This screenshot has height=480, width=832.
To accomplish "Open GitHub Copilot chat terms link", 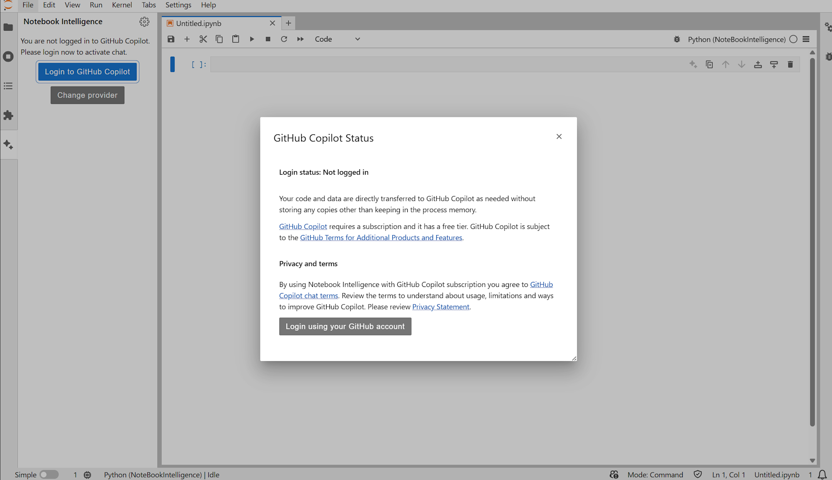I will [308, 296].
